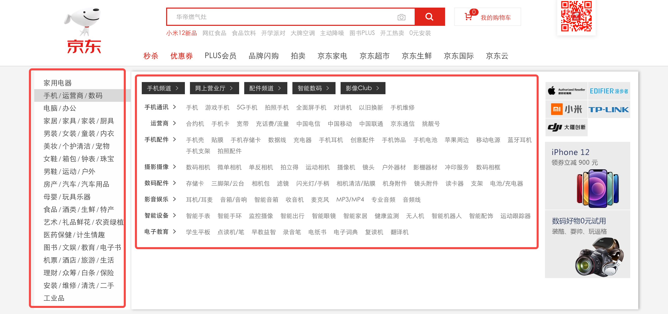The height and width of the screenshot is (314, 668).
Task: Open the Xiaomi brand logo
Action: [x=566, y=109]
